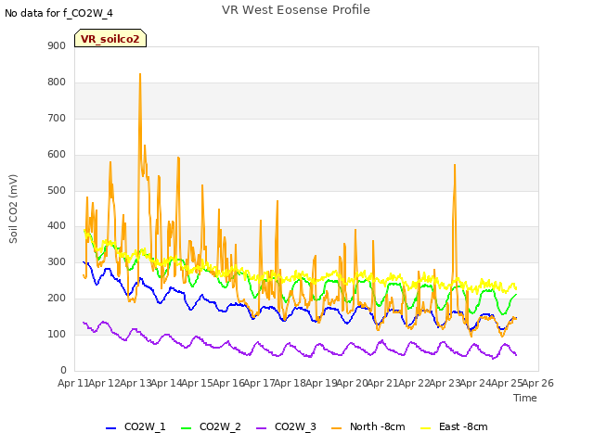Toggle the CO2W_1 legend entry
The height and width of the screenshot is (445, 594).
[136, 427]
